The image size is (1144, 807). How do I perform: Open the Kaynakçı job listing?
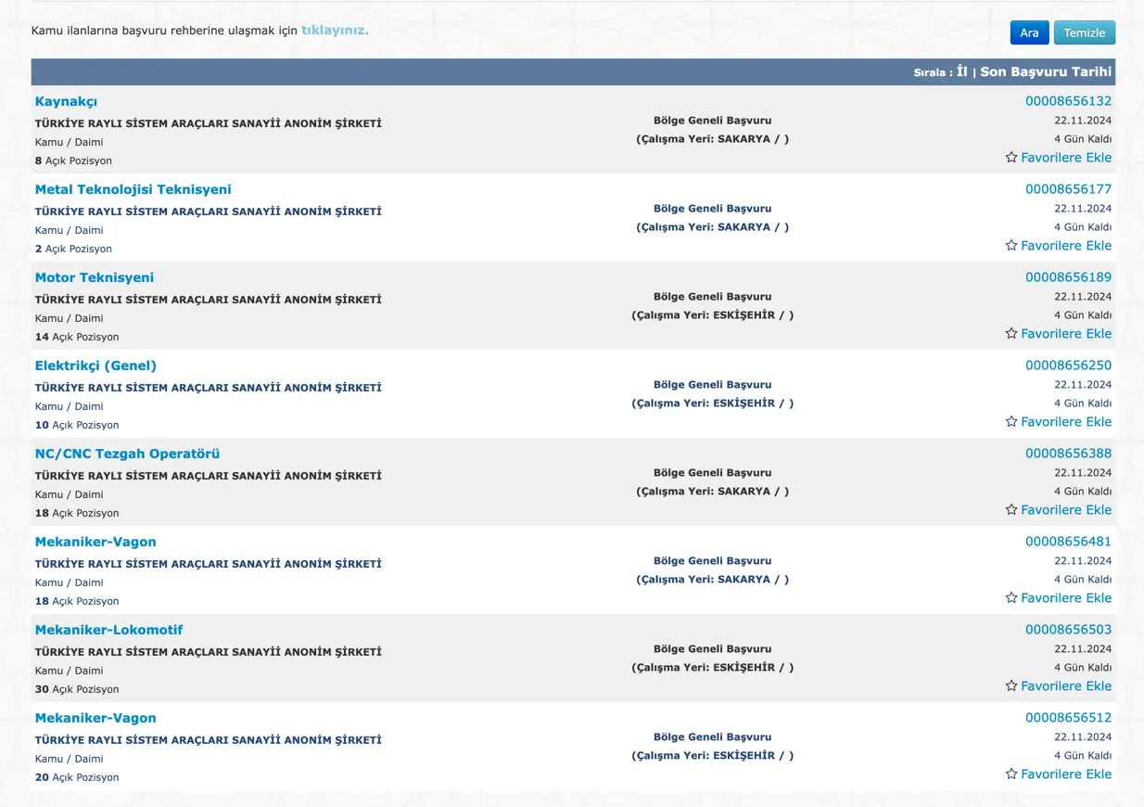coord(66,102)
